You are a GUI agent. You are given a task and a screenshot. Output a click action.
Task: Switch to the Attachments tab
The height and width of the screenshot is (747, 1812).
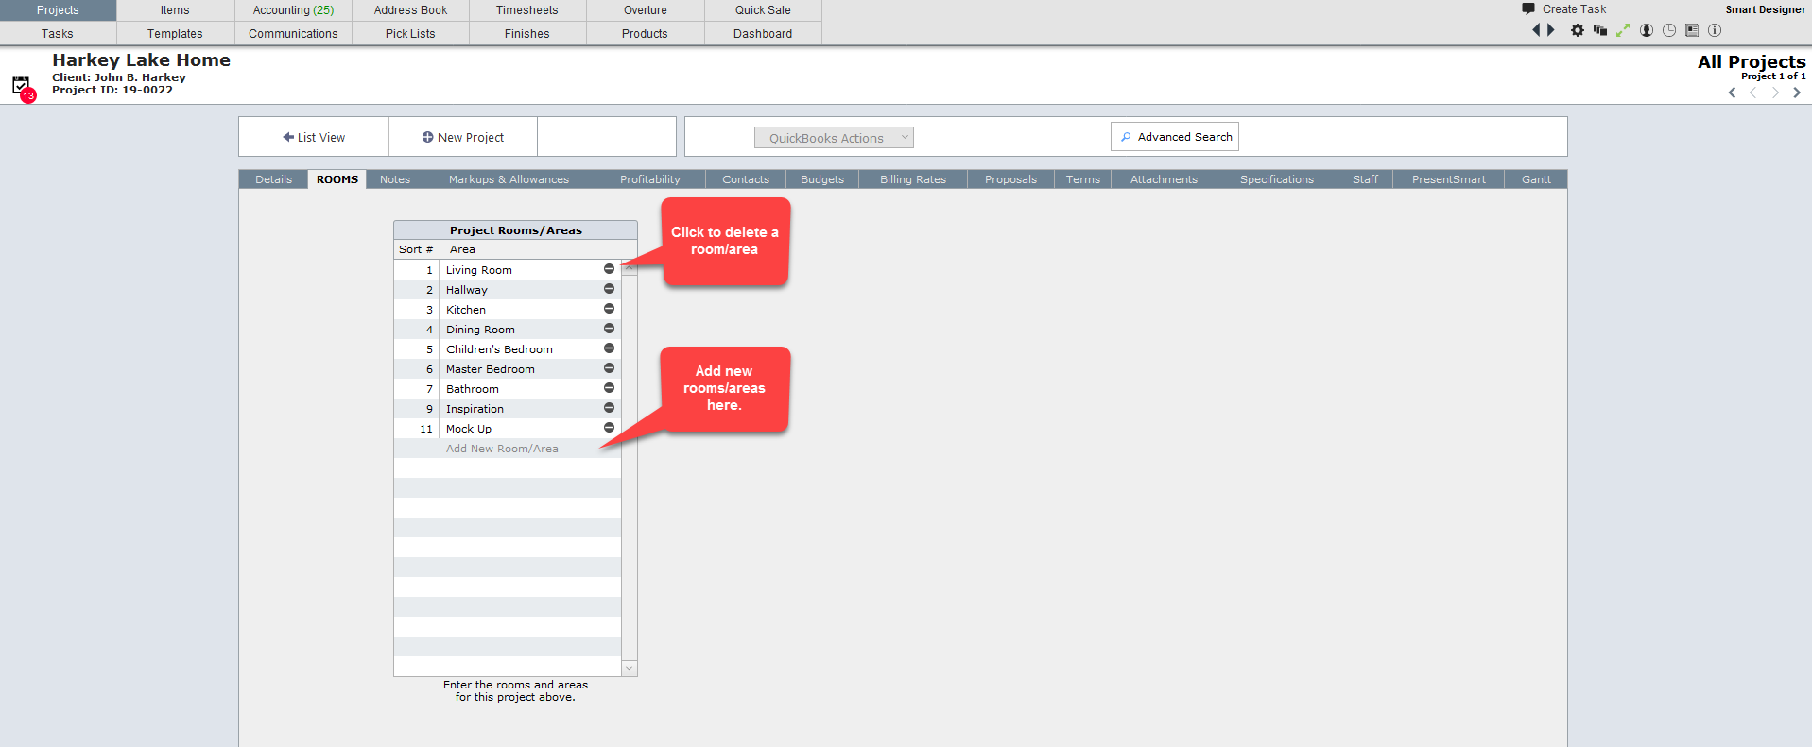click(x=1164, y=179)
